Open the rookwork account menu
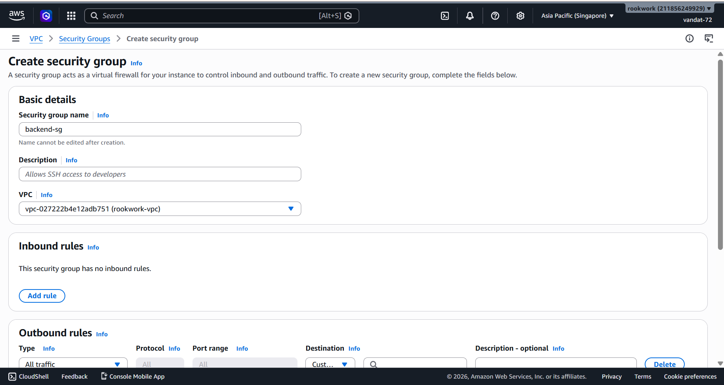 click(669, 8)
